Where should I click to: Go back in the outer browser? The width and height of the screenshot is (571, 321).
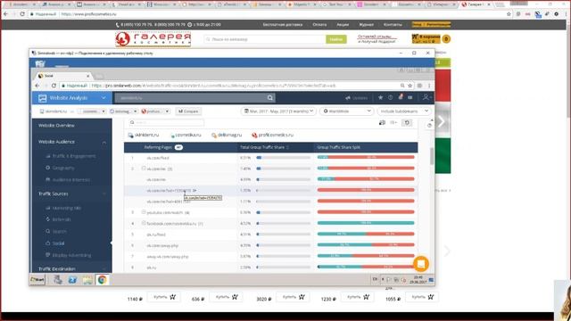6,14
